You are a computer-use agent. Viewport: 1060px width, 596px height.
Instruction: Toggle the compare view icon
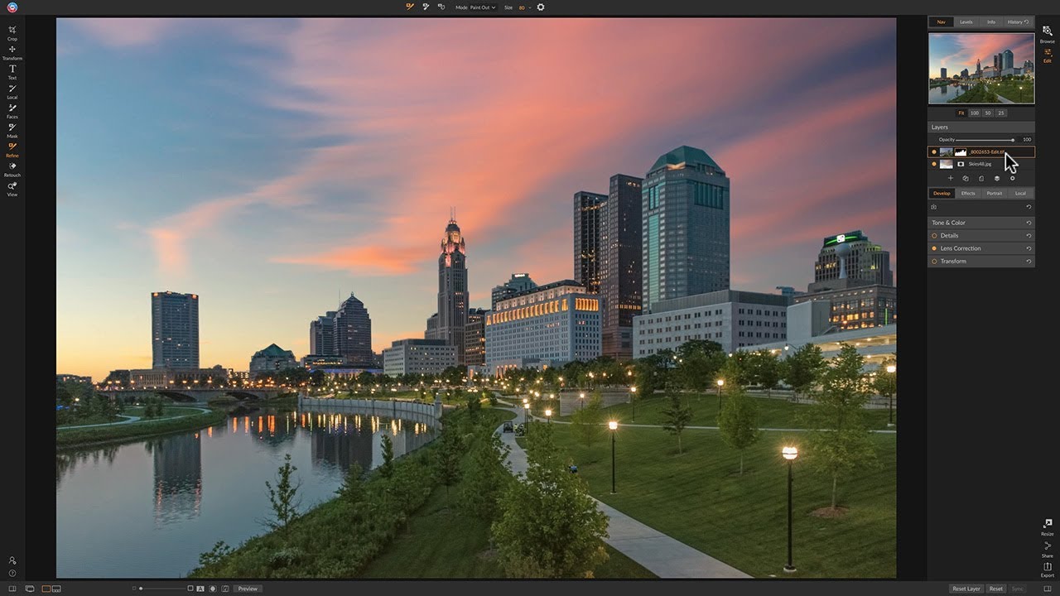click(224, 589)
